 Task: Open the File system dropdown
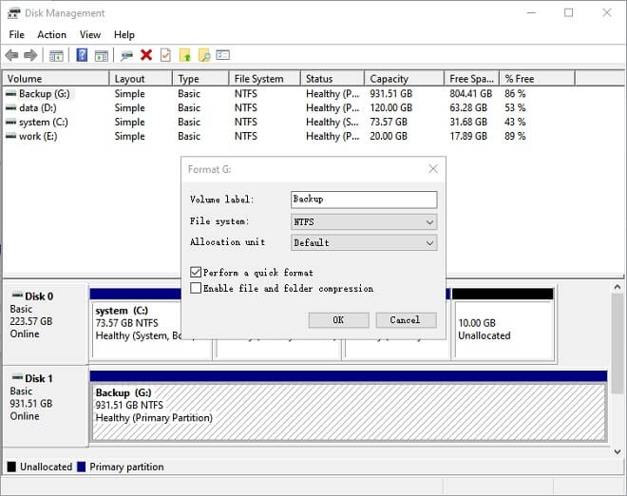coord(364,221)
